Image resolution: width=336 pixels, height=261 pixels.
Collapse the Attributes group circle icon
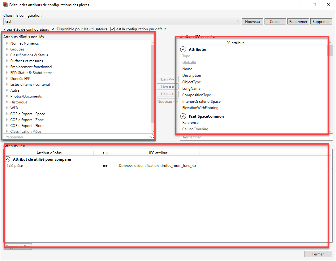(183, 50)
